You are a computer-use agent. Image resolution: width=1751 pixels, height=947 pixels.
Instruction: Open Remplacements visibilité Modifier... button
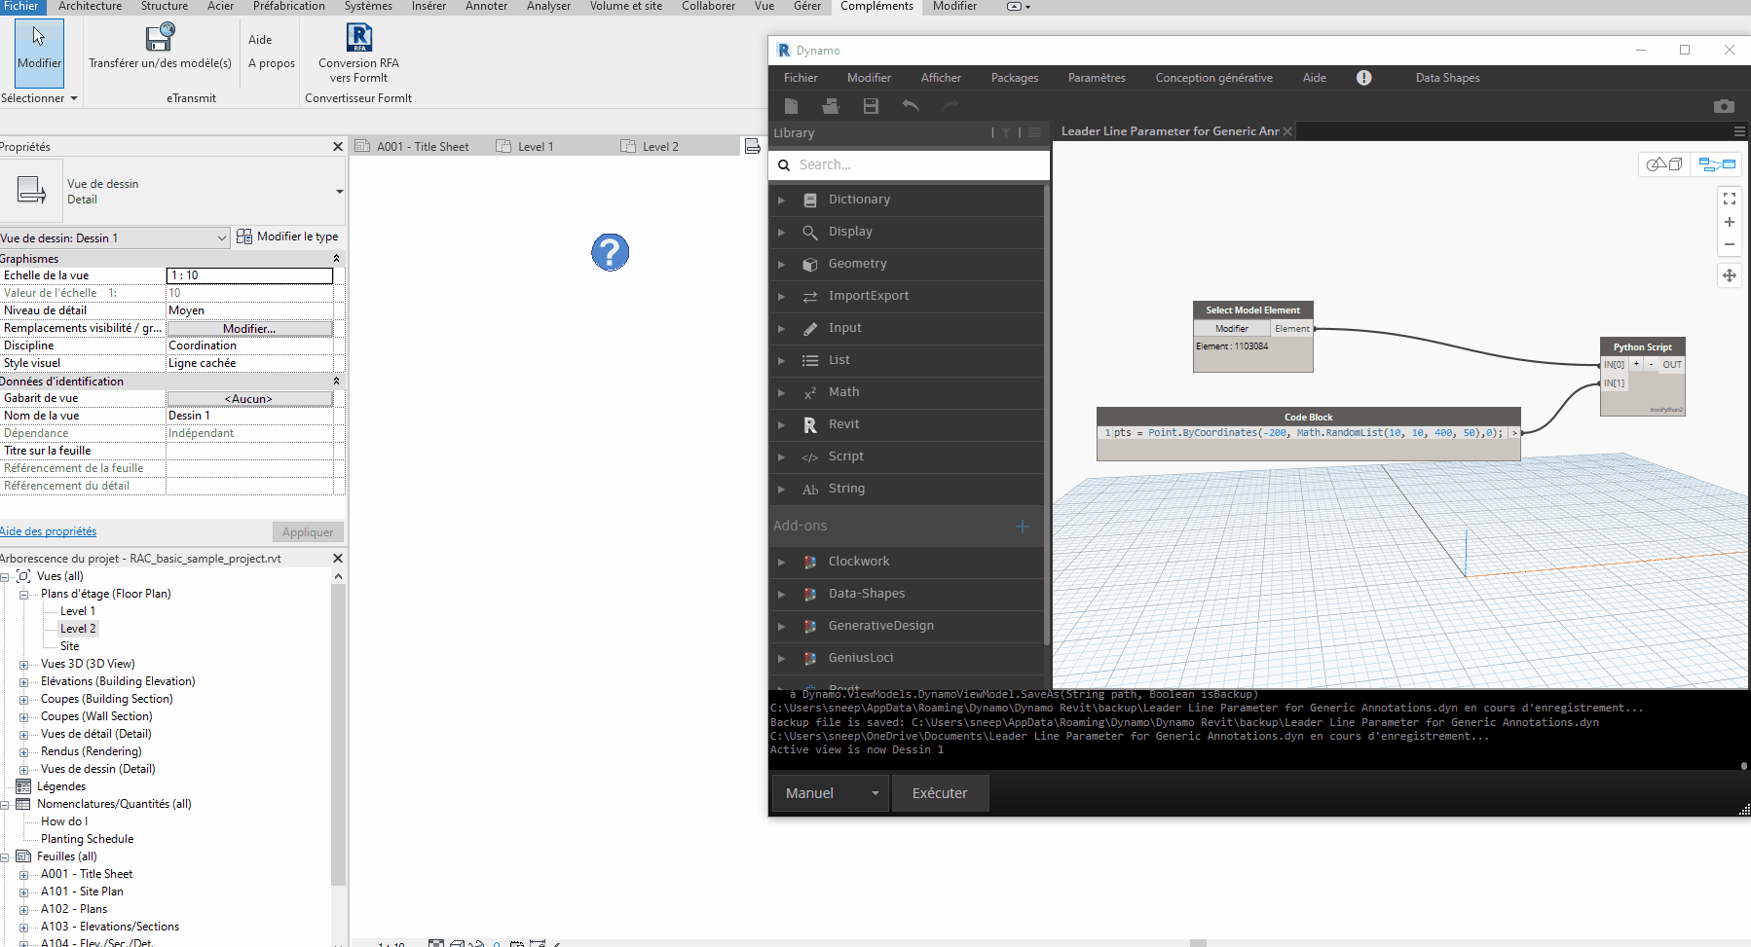click(x=250, y=329)
